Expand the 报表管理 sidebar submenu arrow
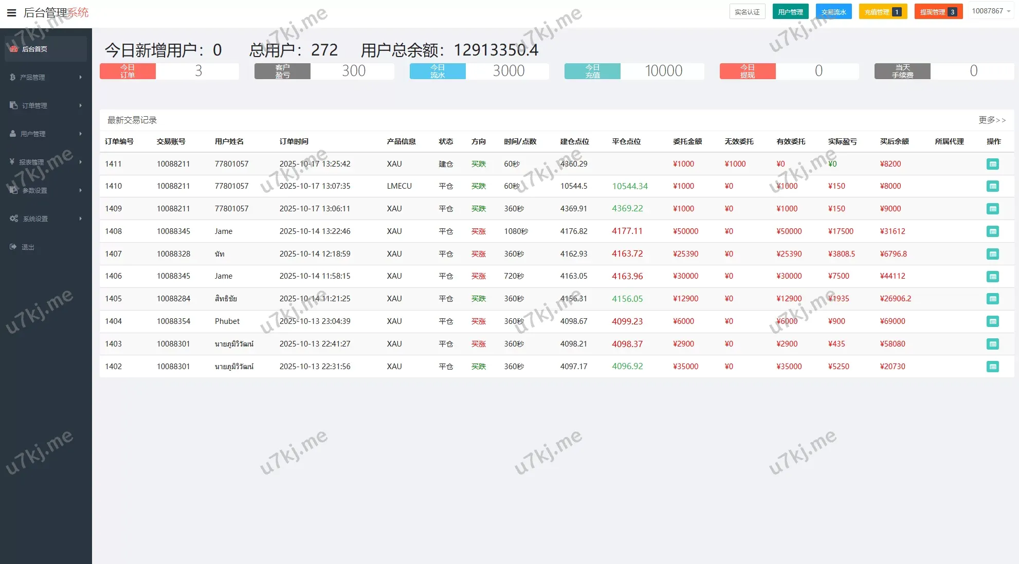 click(80, 162)
